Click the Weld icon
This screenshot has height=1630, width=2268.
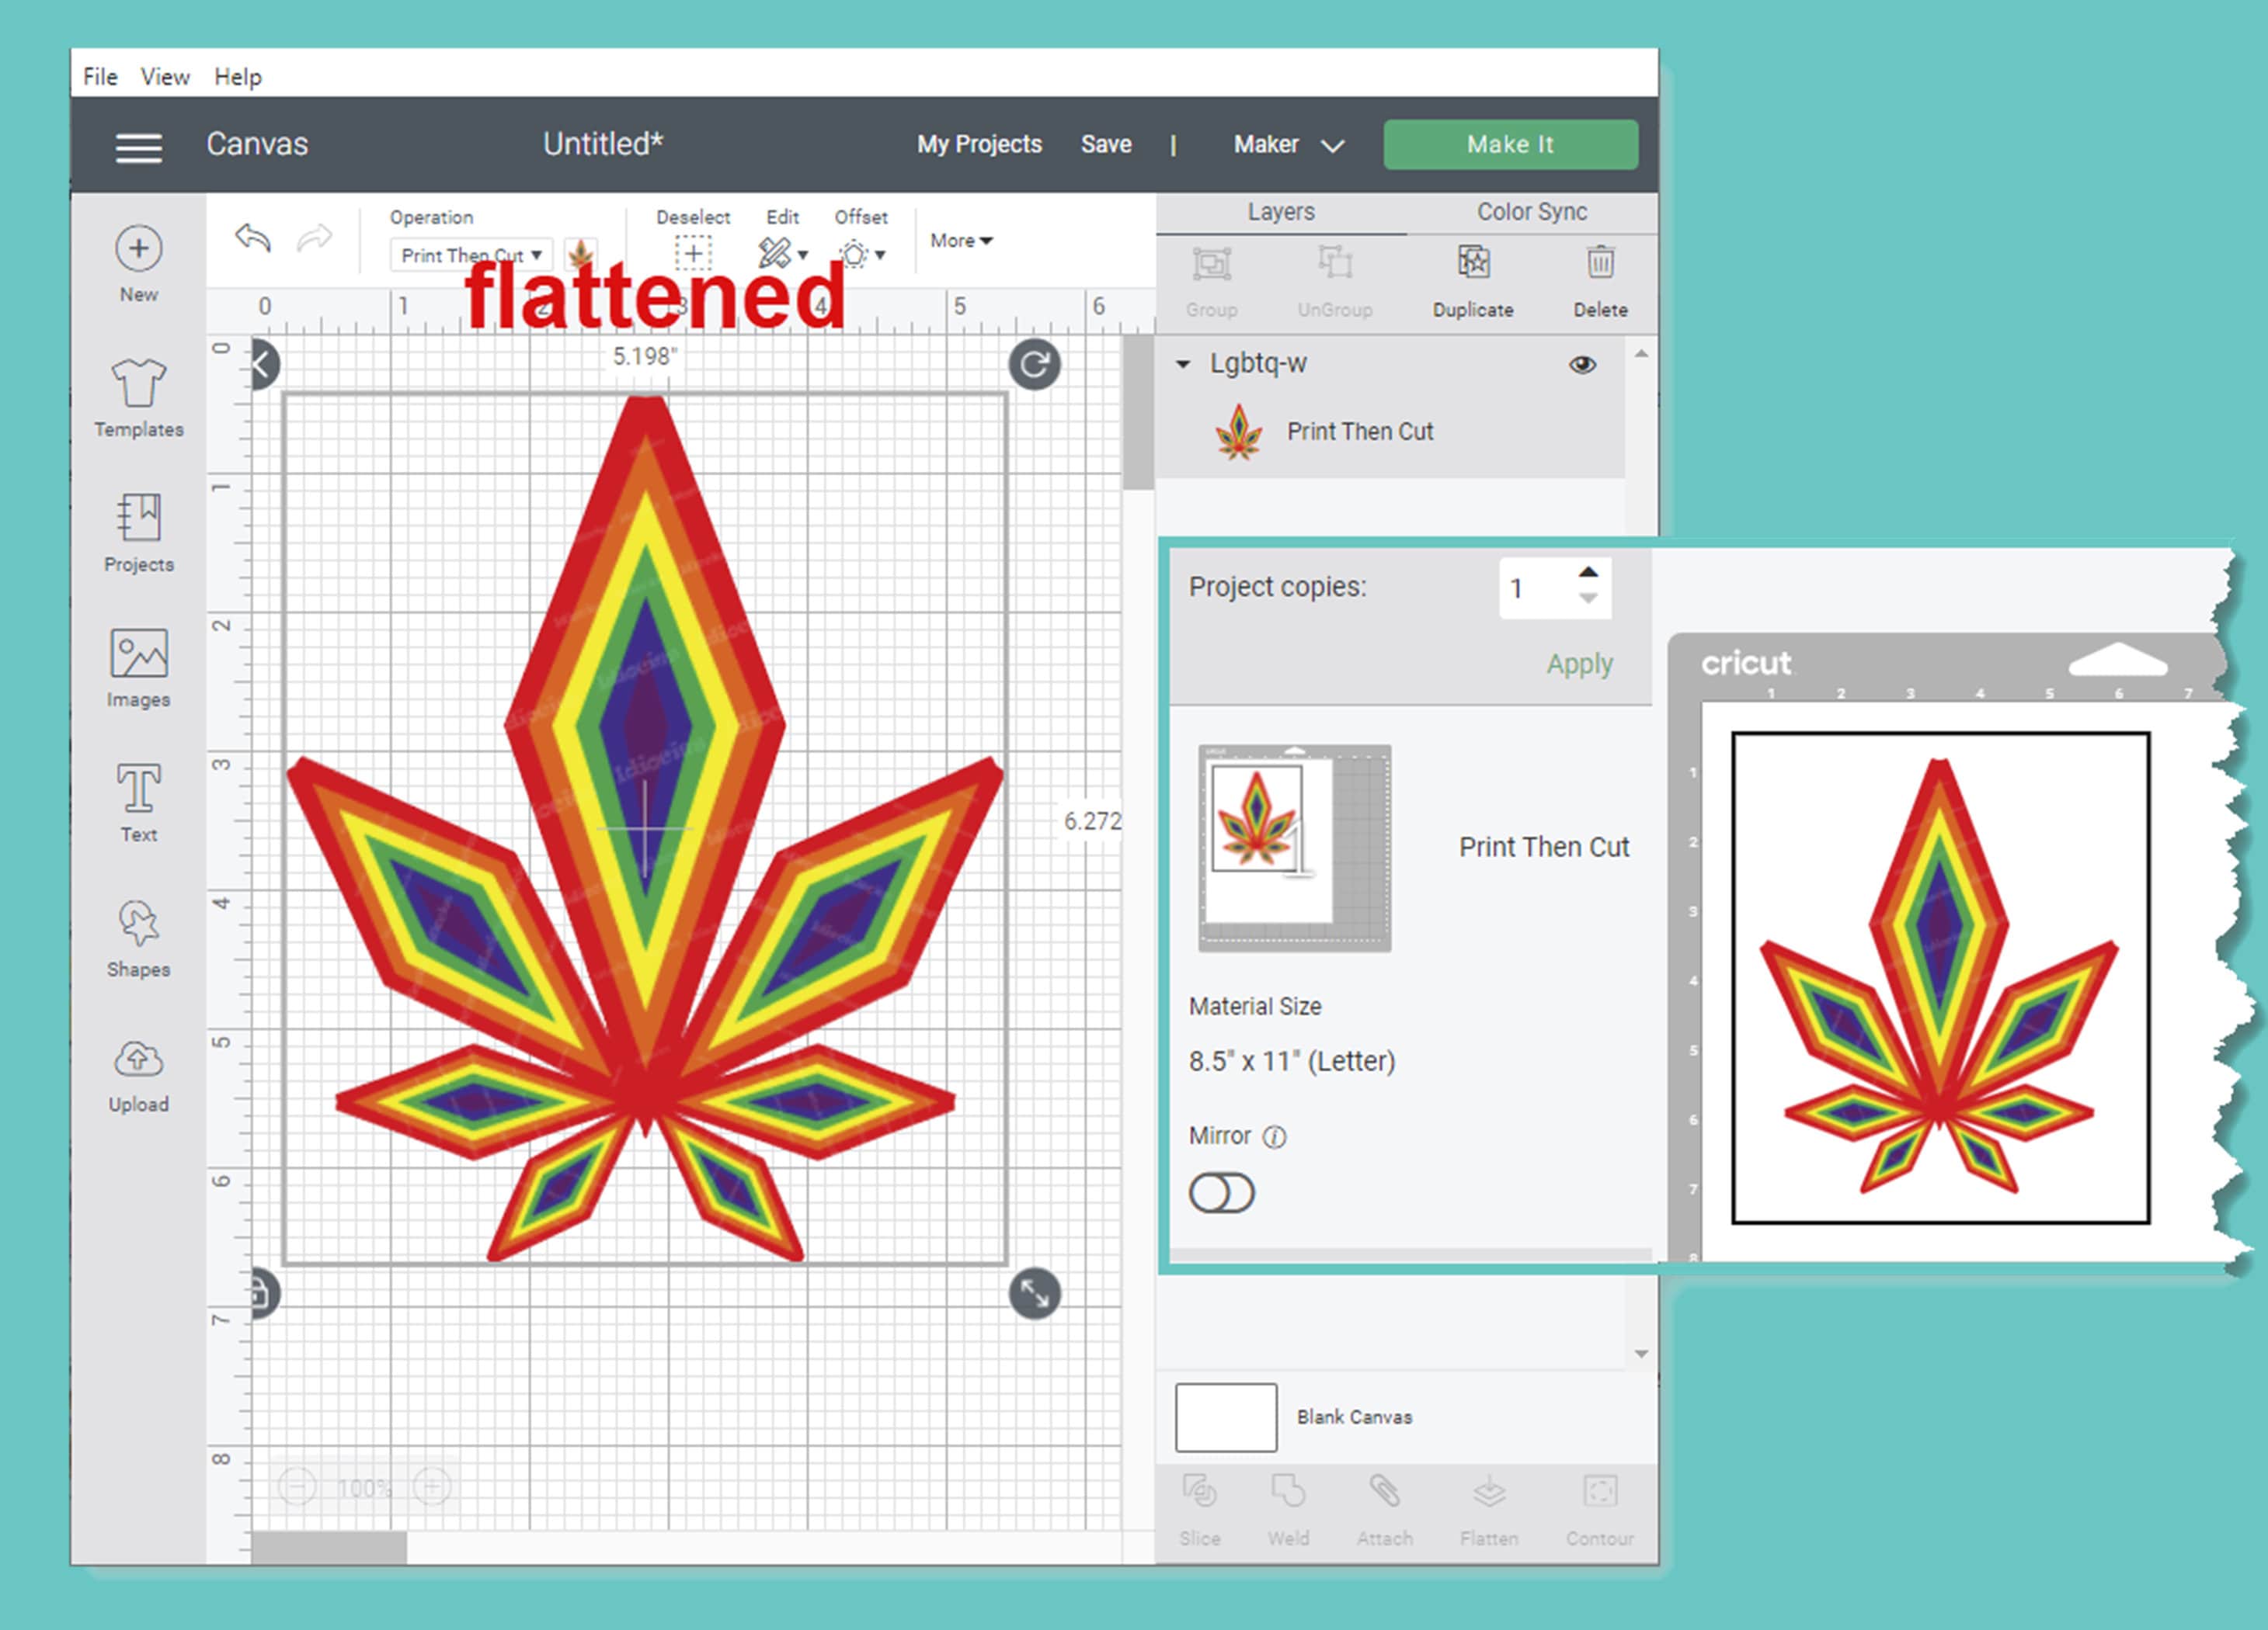[x=1290, y=1494]
